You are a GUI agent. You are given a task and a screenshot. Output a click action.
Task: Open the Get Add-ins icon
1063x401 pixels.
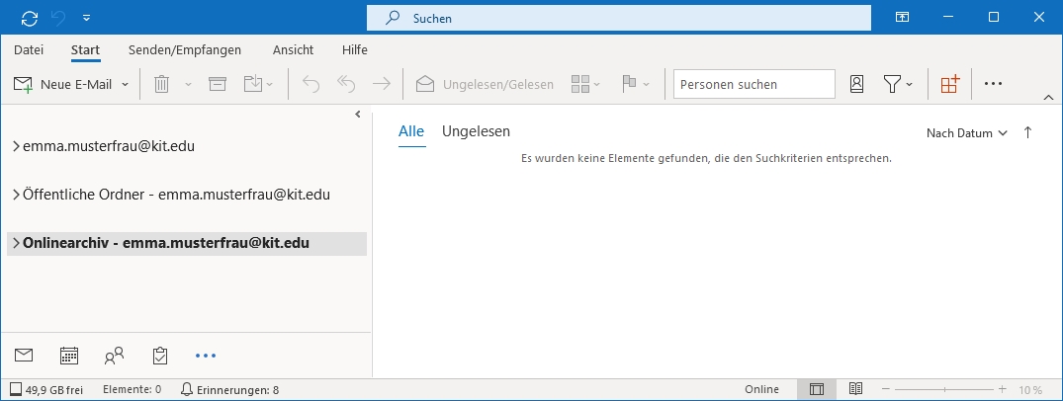click(949, 85)
